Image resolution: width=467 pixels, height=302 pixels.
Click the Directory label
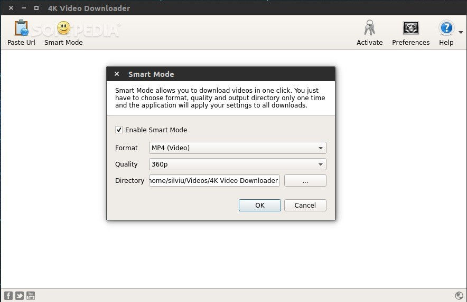point(129,180)
